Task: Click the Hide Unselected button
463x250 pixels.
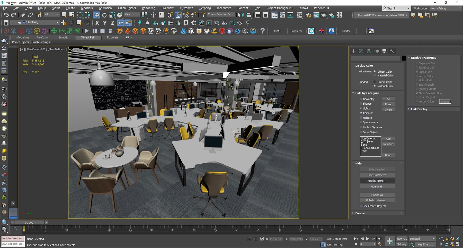Action: tap(377, 175)
